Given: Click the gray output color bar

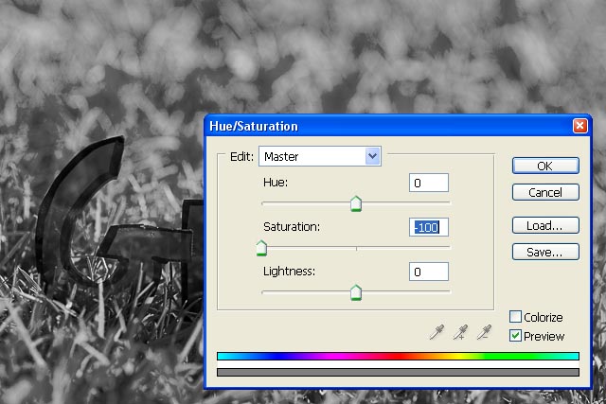Looking at the screenshot, I should click(398, 373).
